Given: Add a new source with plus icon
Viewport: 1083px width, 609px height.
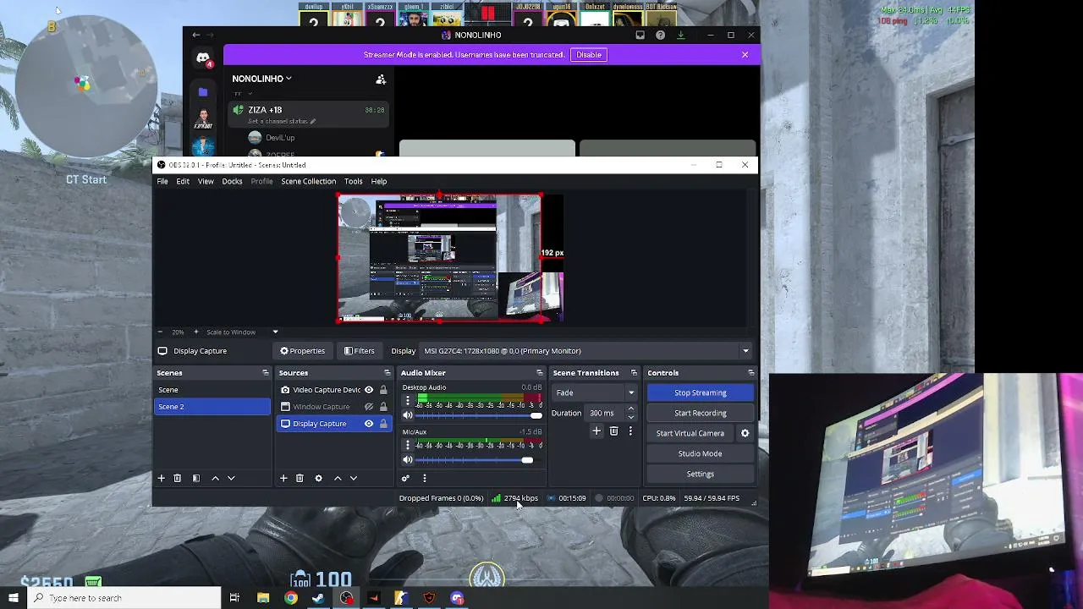Looking at the screenshot, I should coord(283,478).
